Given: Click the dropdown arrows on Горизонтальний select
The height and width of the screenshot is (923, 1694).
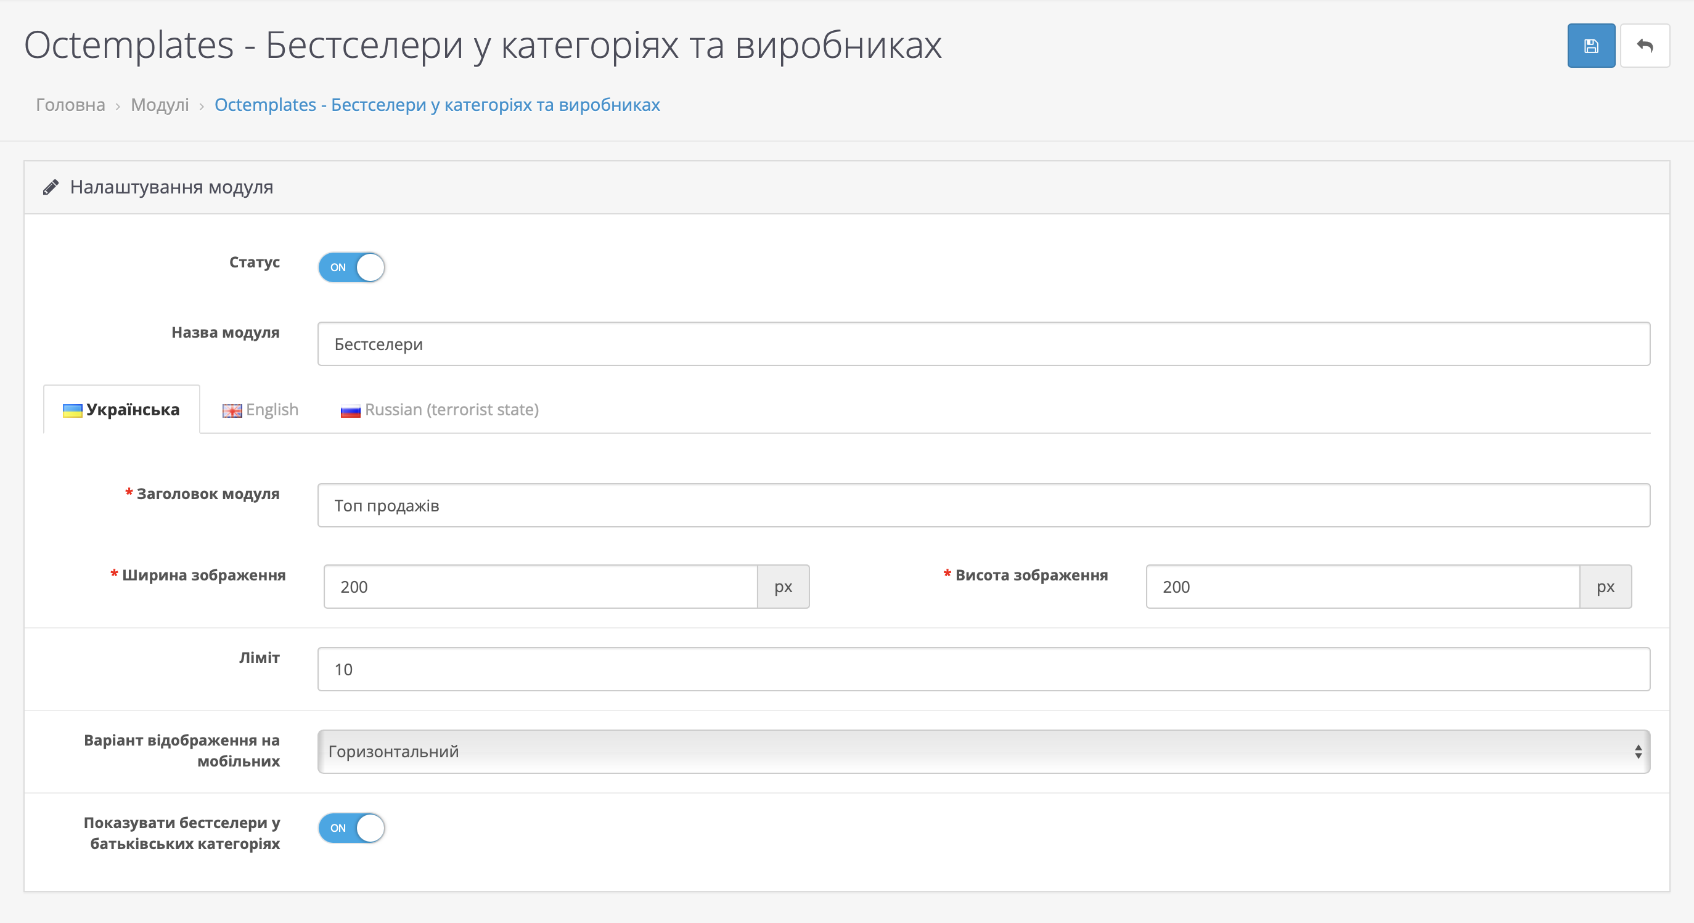Looking at the screenshot, I should click(x=1637, y=752).
